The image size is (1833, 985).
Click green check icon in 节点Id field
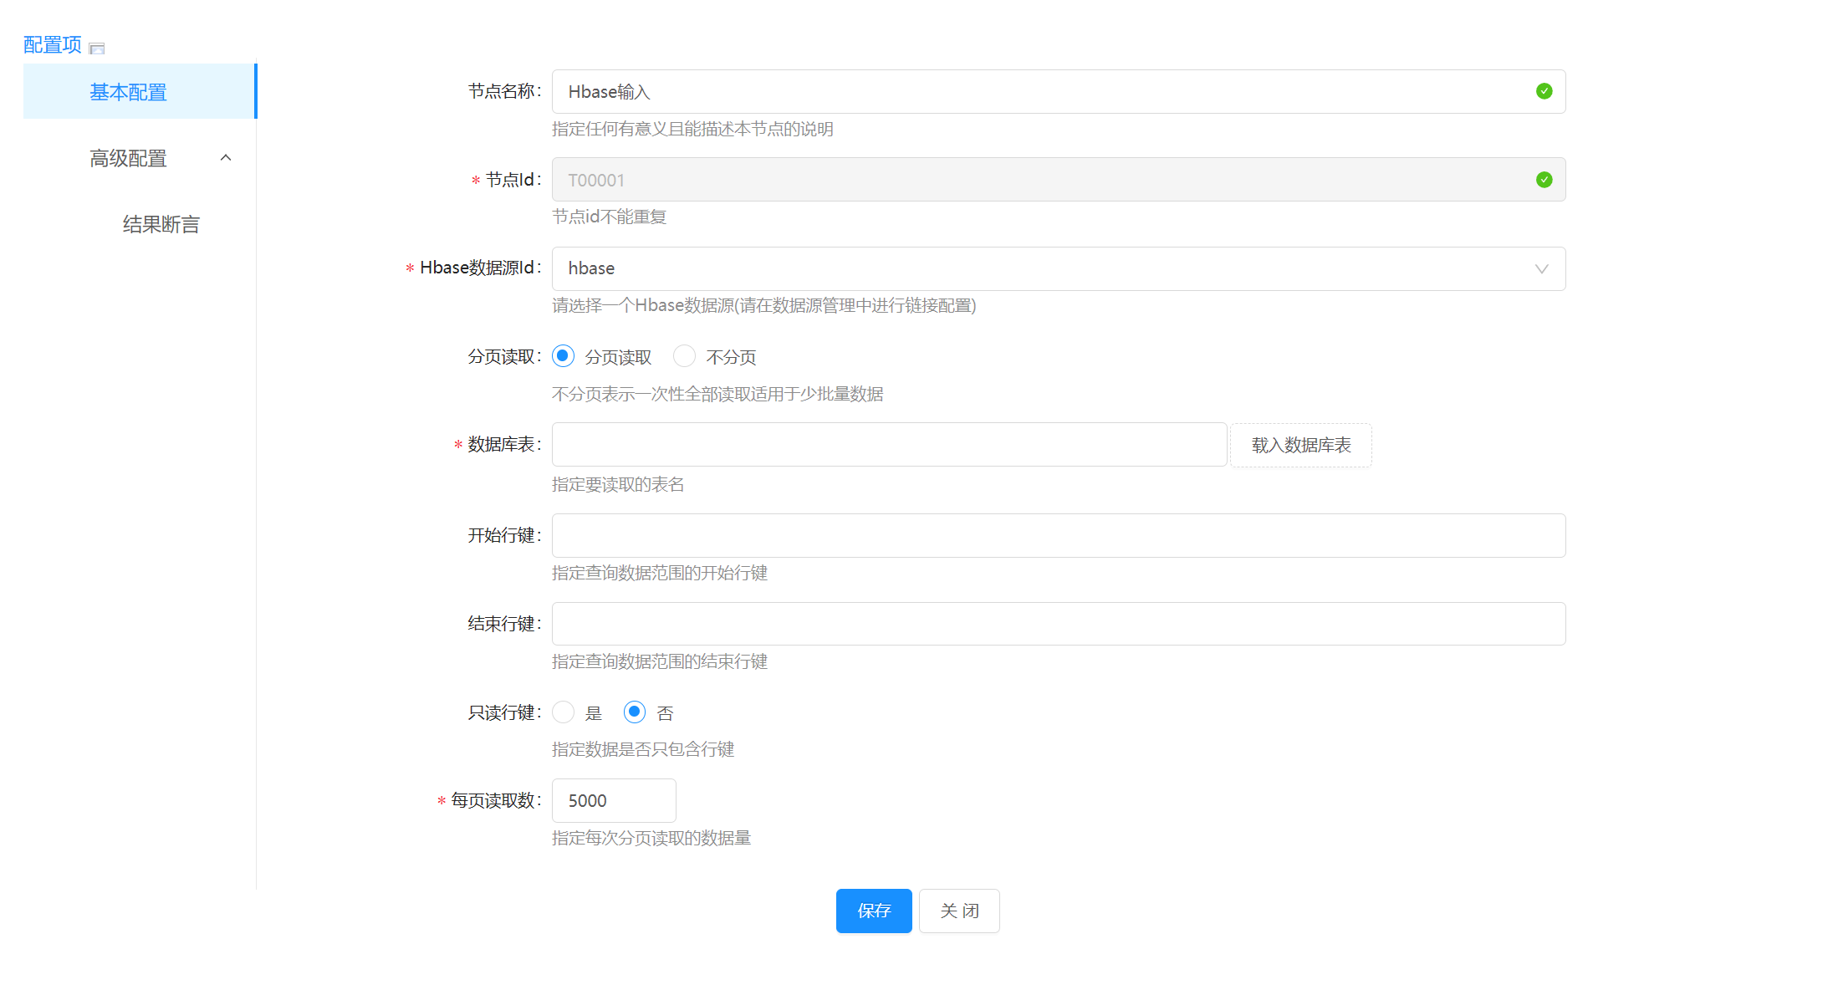(1544, 180)
